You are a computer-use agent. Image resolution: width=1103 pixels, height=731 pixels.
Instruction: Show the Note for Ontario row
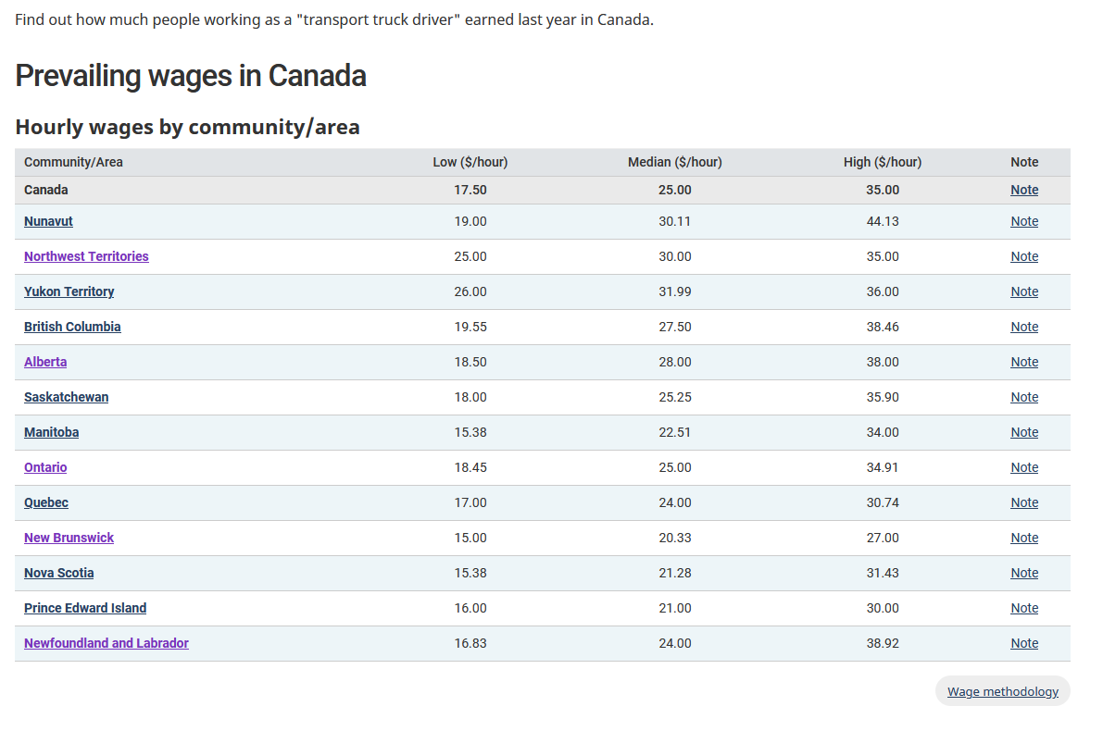tap(1024, 467)
